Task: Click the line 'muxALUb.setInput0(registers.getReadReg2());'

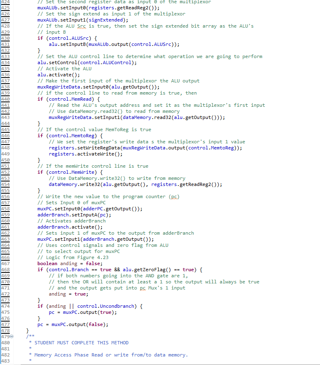Action: pyautogui.click(x=98, y=8)
